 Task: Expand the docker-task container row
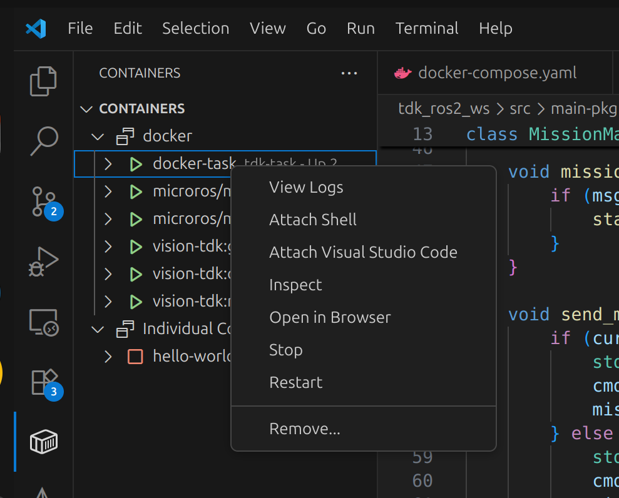(108, 164)
